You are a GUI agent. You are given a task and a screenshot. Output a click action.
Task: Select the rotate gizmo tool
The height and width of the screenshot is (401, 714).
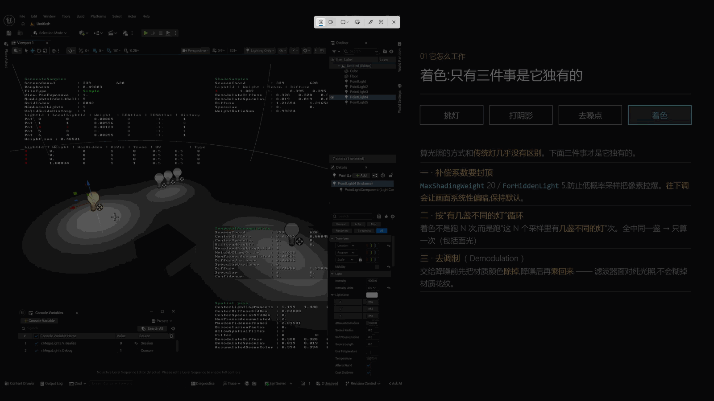pyautogui.click(x=39, y=51)
